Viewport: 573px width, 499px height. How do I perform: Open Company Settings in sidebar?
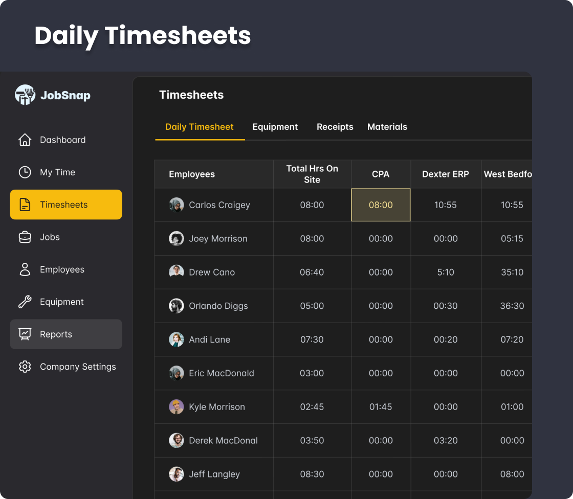point(66,367)
